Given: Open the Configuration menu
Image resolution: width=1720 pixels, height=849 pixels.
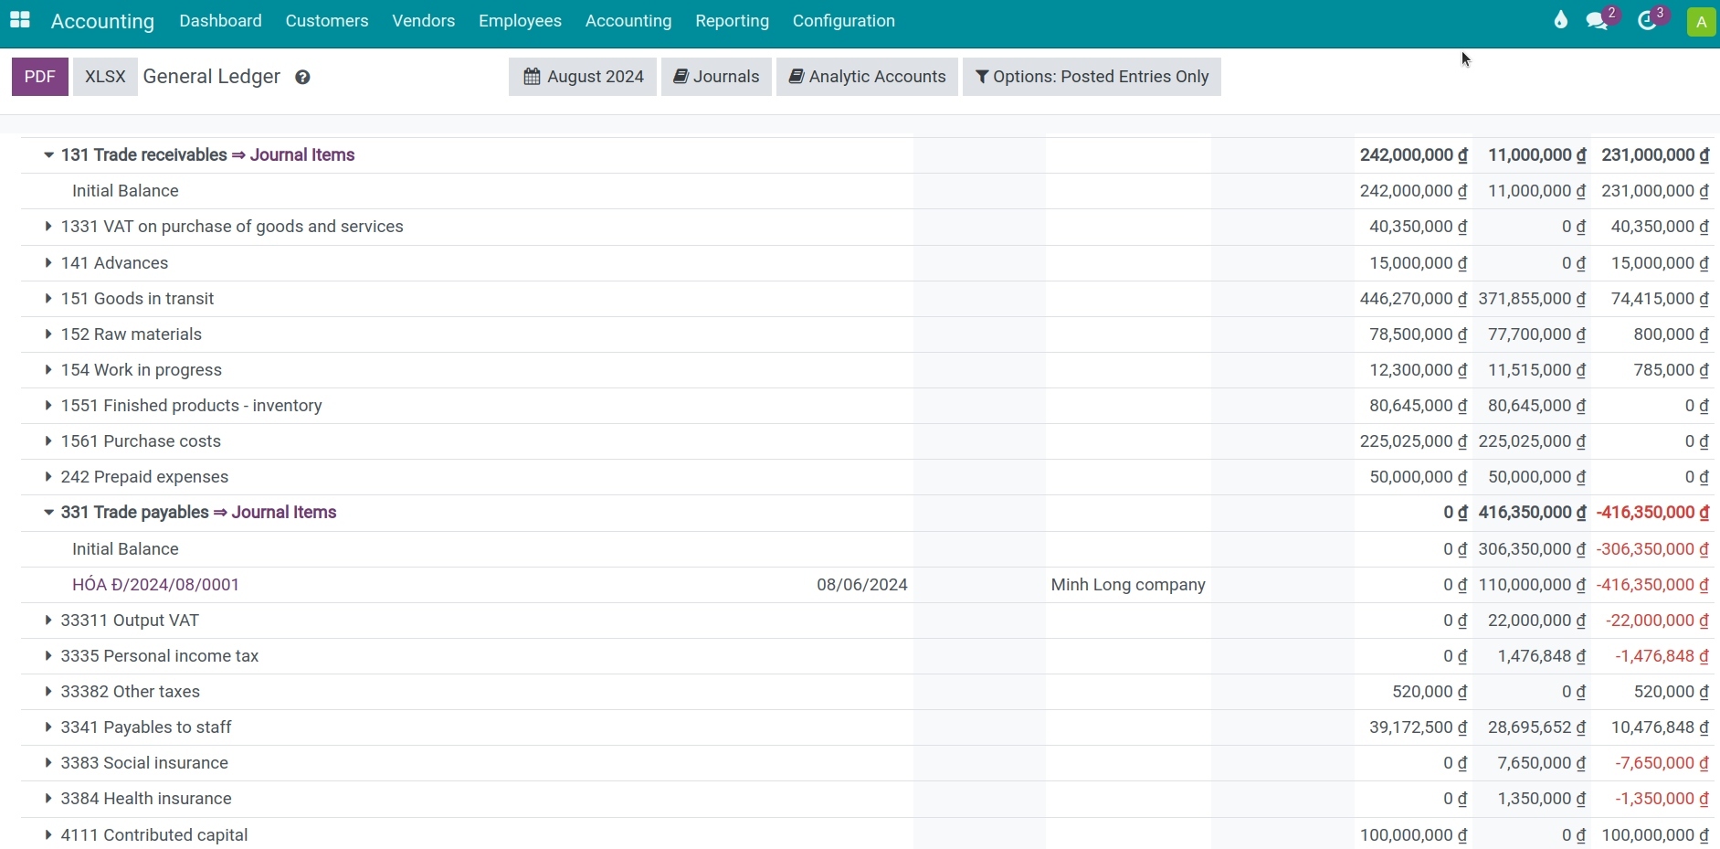Looking at the screenshot, I should 844,21.
